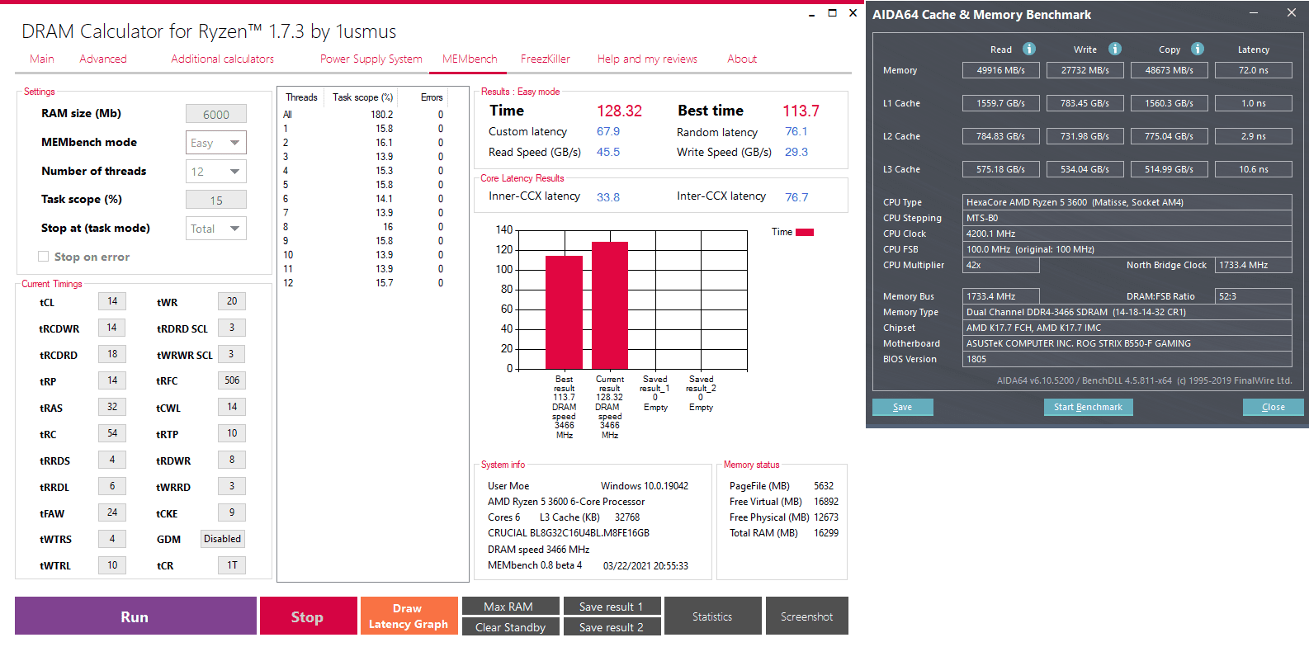Click the tCL timing value field
Viewport: 1309px width, 647px height.
tap(112, 301)
